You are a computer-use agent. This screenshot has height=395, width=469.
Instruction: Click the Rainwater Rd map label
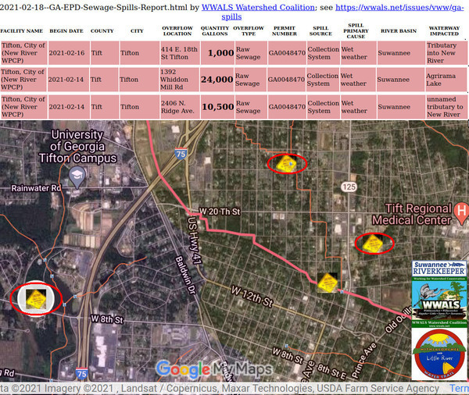(36, 188)
